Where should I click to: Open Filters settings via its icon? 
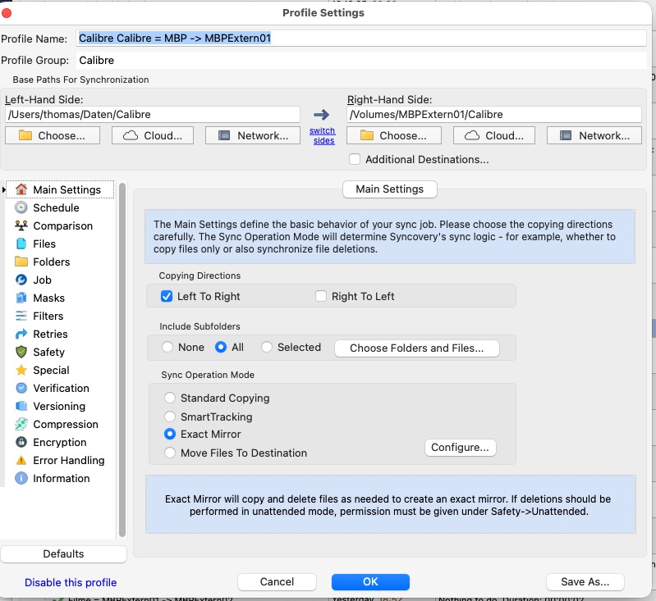tap(21, 316)
